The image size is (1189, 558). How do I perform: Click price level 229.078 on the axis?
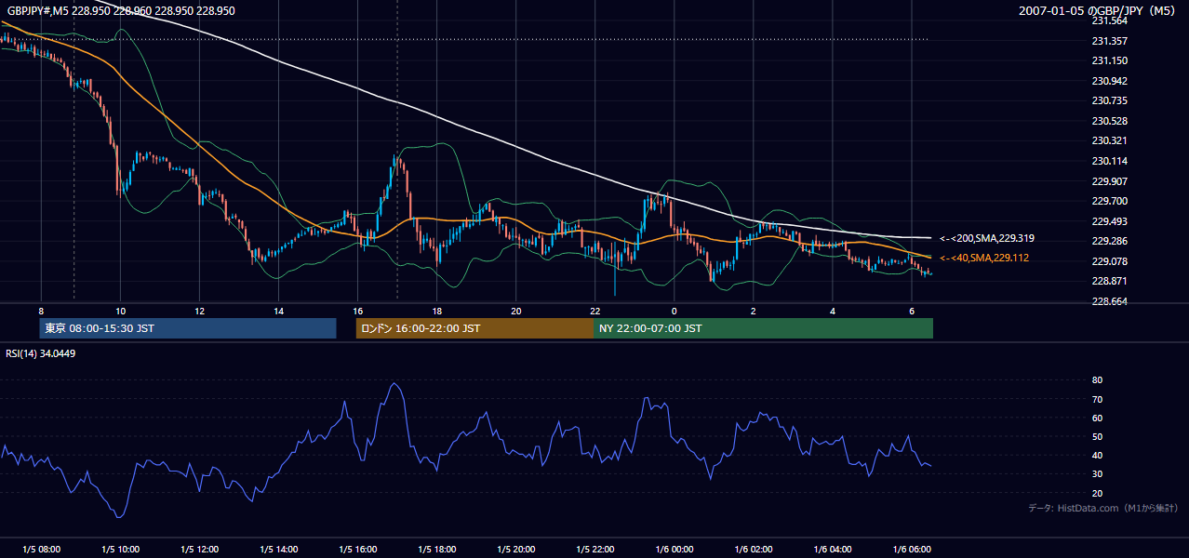[x=1109, y=261]
